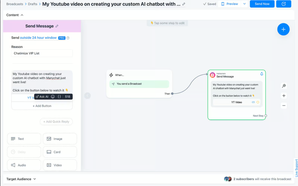Image resolution: width=298 pixels, height=186 pixels.
Task: Click the magic wand auto-arrange icon
Action: point(284,86)
